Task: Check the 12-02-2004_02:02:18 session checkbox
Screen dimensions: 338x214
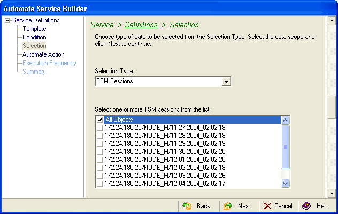Action: 99,168
